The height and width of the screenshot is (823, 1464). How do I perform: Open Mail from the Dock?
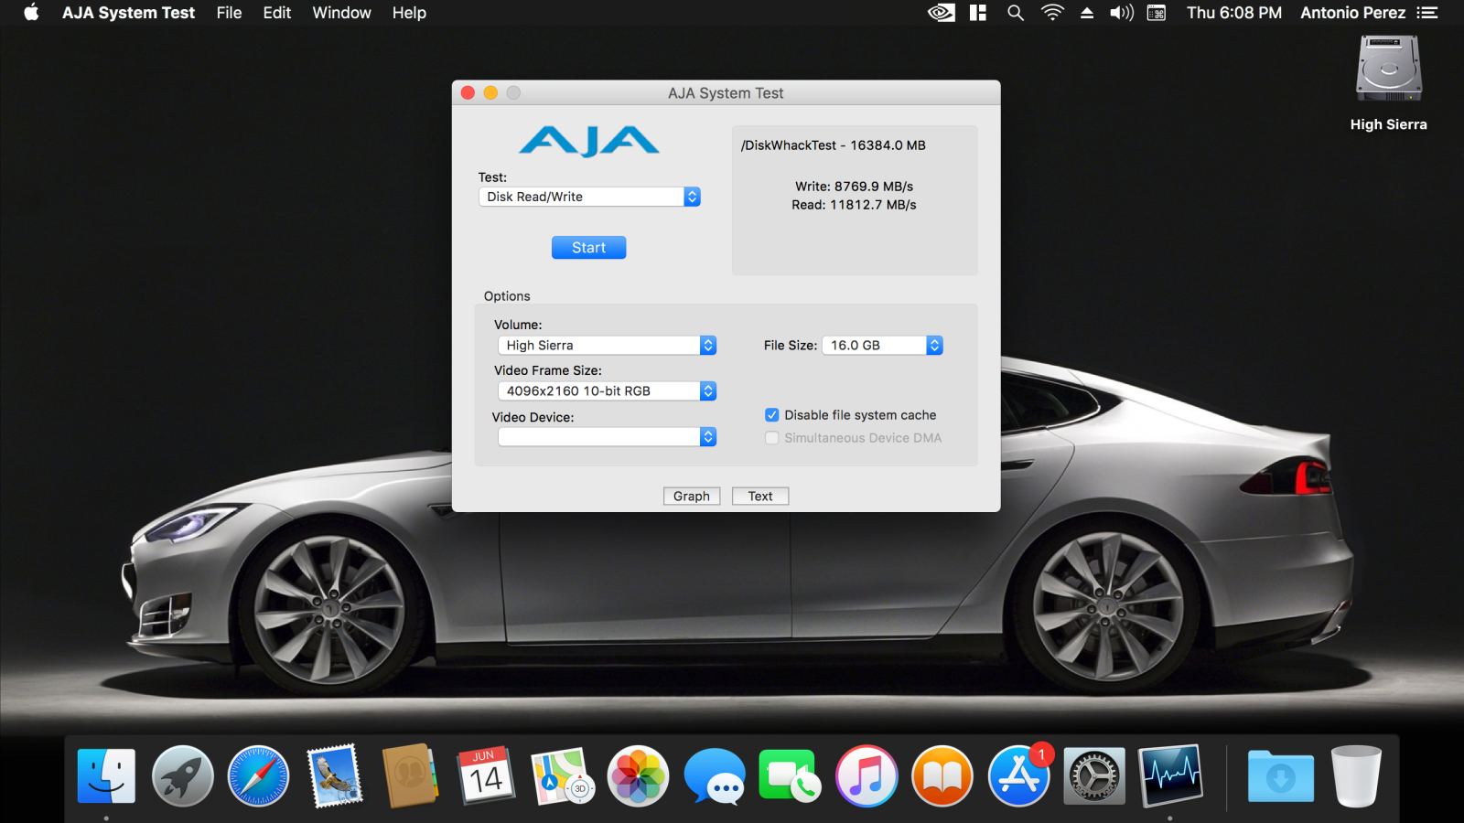(x=335, y=776)
